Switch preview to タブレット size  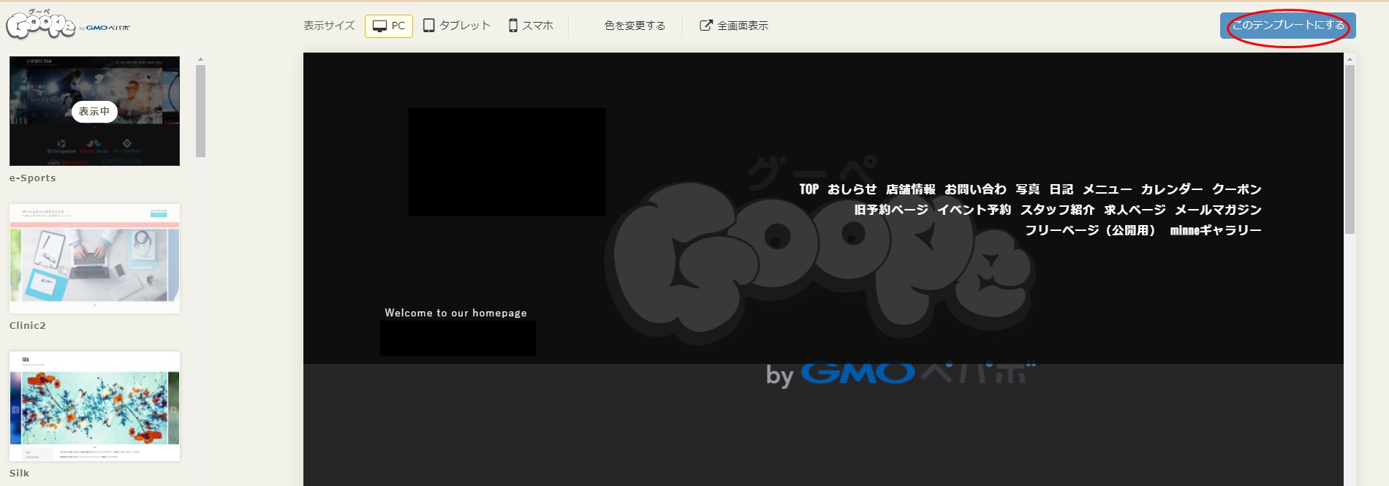tap(457, 26)
